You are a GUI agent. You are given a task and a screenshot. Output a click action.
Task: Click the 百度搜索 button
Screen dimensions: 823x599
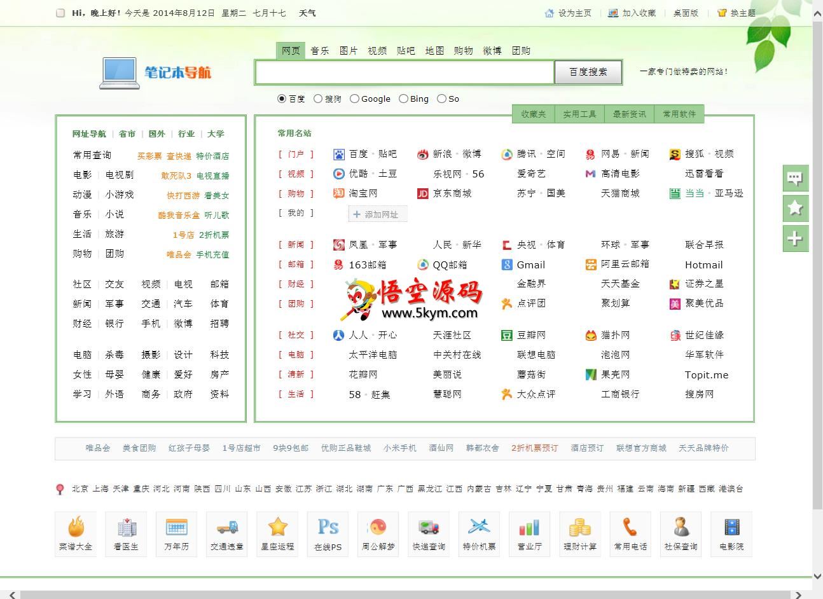[588, 72]
